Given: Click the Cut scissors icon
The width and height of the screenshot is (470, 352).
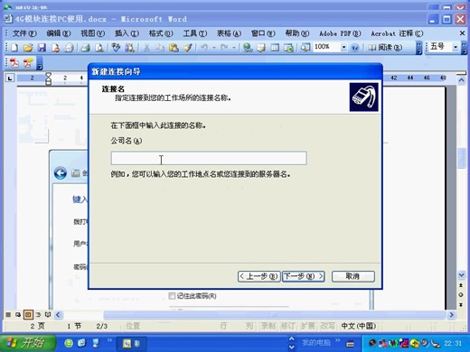Looking at the screenshot, I should pos(146,47).
